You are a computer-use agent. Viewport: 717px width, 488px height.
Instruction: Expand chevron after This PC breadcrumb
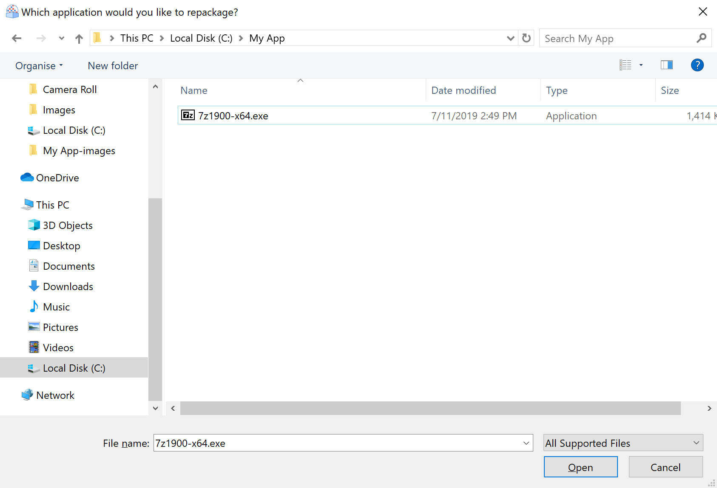pyautogui.click(x=162, y=38)
